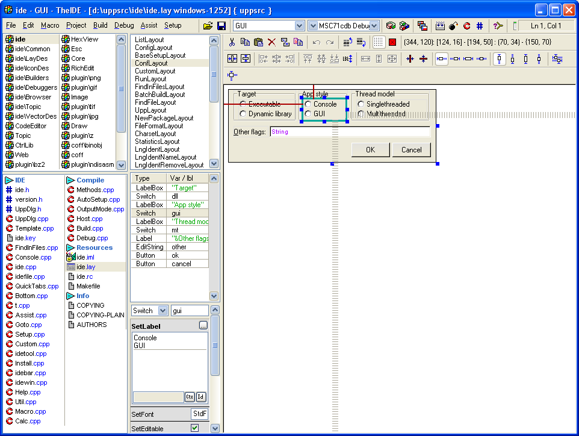Open the GUI build flags dropdown

click(x=299, y=26)
